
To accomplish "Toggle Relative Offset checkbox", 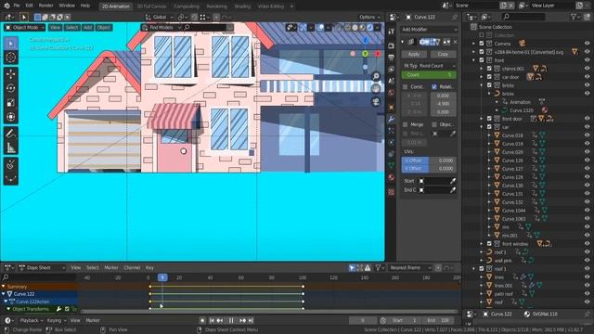I will (434, 86).
